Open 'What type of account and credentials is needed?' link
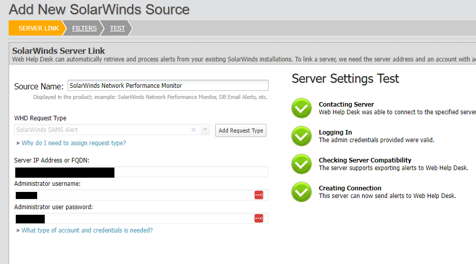This screenshot has width=476, height=264. coord(87,230)
